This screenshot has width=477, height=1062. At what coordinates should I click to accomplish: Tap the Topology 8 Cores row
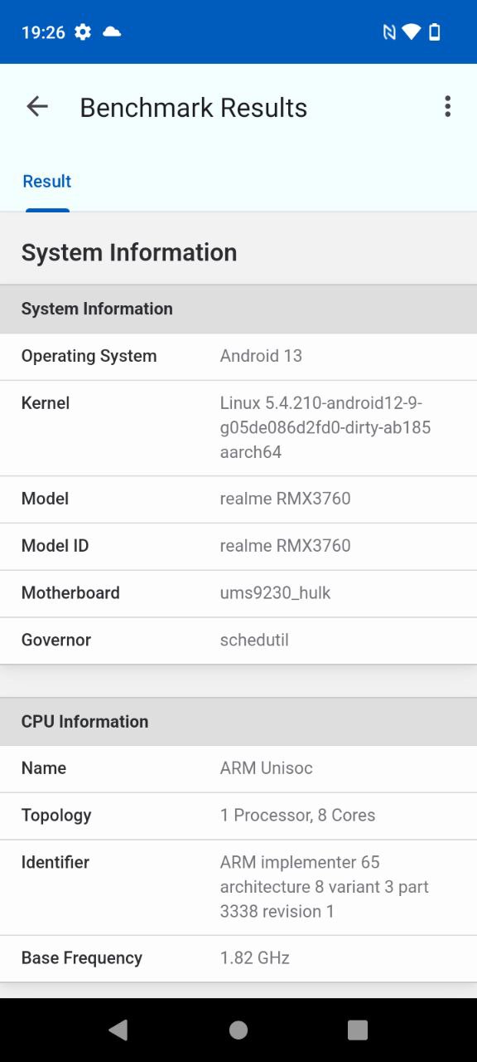click(x=238, y=816)
